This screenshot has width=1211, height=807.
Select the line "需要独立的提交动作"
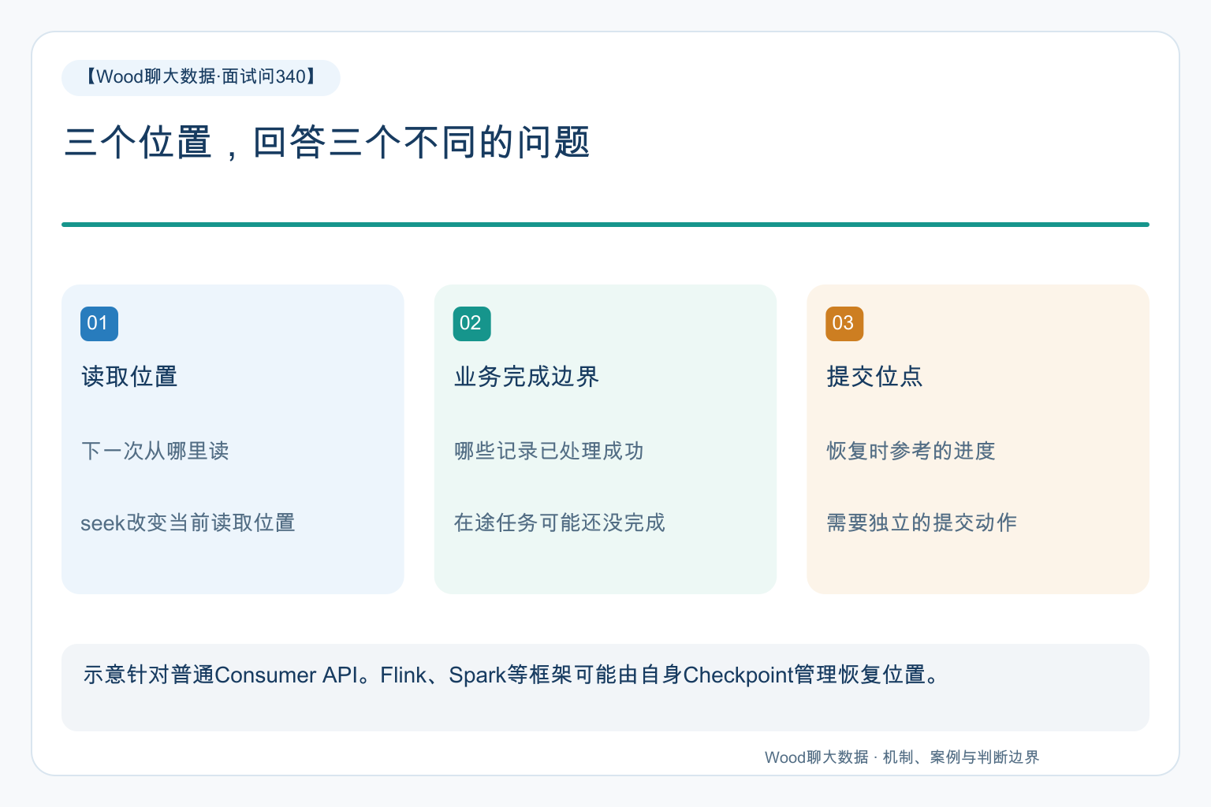pyautogui.click(x=922, y=523)
